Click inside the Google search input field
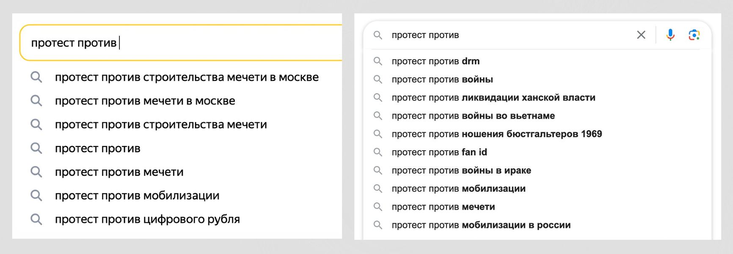Image resolution: width=733 pixels, height=254 pixels. click(487, 35)
